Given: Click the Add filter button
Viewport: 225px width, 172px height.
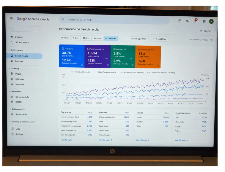Looking at the screenshot, I should (x=161, y=39).
